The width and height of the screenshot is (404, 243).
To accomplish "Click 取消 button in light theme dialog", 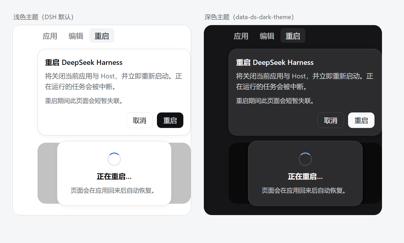I will click(140, 120).
